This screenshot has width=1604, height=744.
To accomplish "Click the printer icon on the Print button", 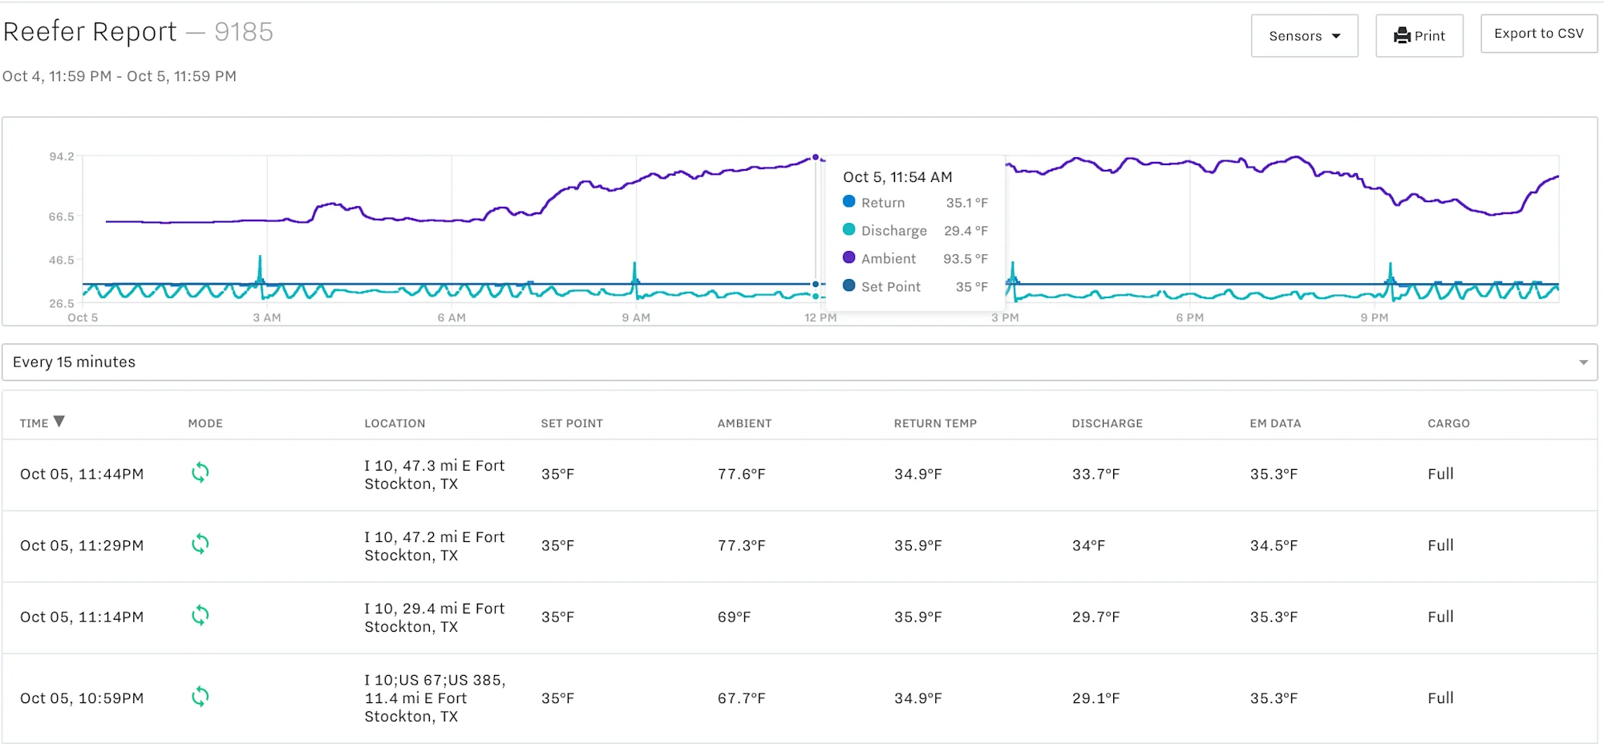I will (1402, 35).
